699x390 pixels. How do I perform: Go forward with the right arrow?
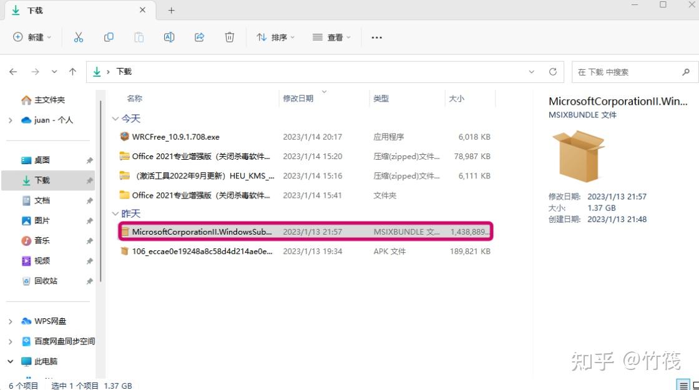pyautogui.click(x=35, y=72)
